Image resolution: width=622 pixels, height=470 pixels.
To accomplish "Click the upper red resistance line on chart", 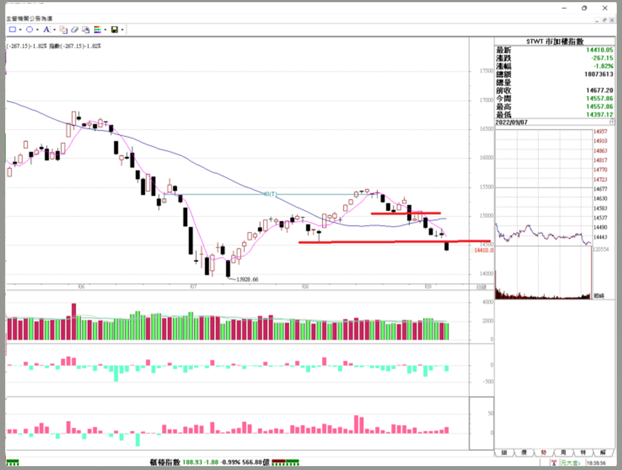I will (x=405, y=213).
